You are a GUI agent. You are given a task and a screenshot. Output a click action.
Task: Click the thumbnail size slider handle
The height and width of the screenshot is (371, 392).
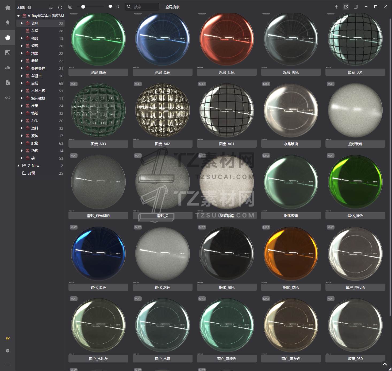click(x=83, y=7)
